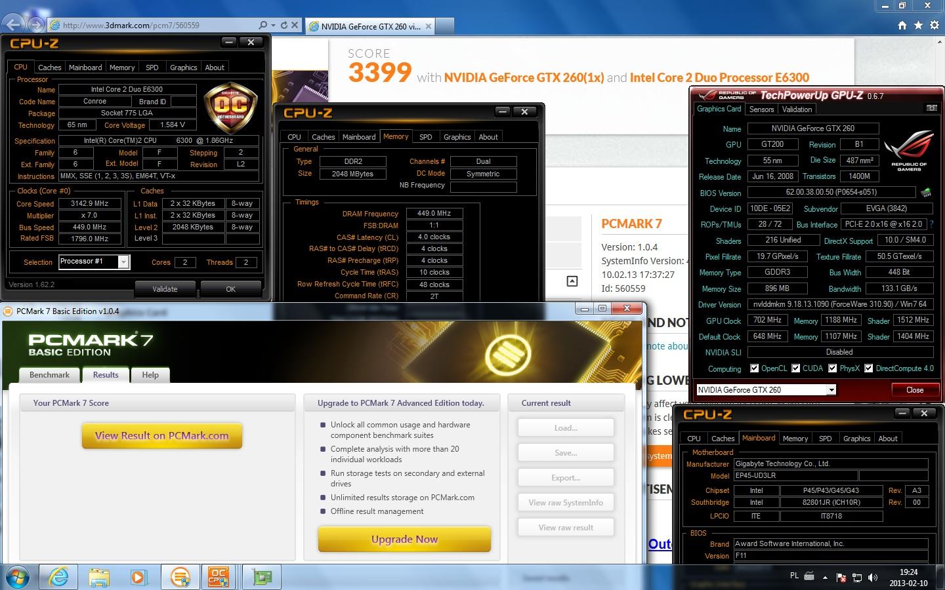Open About tab in bottom-right CPU-Z

pos(888,439)
